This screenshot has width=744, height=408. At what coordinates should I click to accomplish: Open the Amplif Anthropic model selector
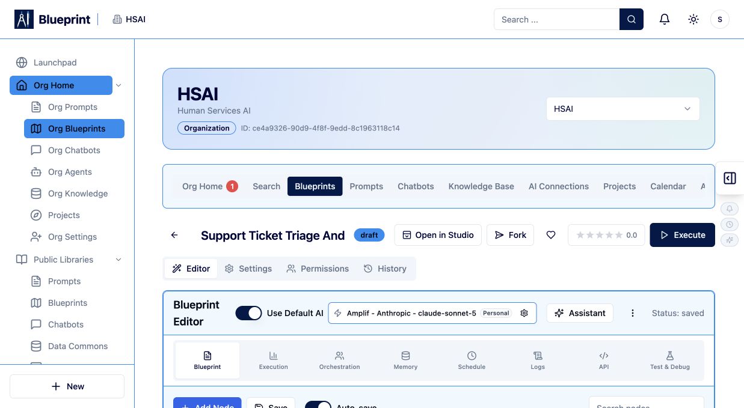pyautogui.click(x=432, y=313)
